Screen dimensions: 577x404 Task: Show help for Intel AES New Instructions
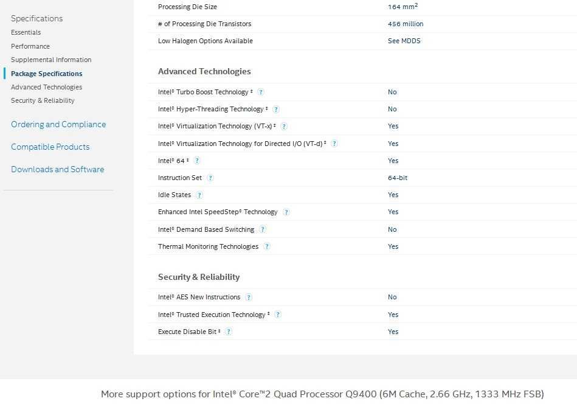point(249,298)
